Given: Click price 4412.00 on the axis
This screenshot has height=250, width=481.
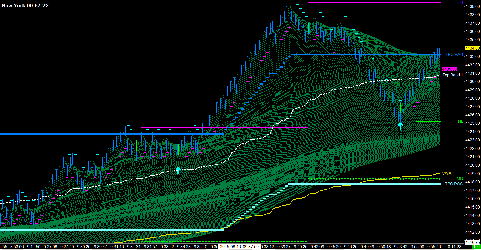Looking at the screenshot, I should 472,232.
